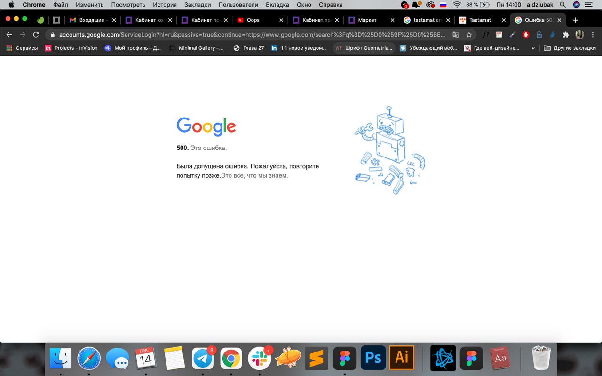Click the browser back arrow
The image size is (602, 376).
coord(9,35)
